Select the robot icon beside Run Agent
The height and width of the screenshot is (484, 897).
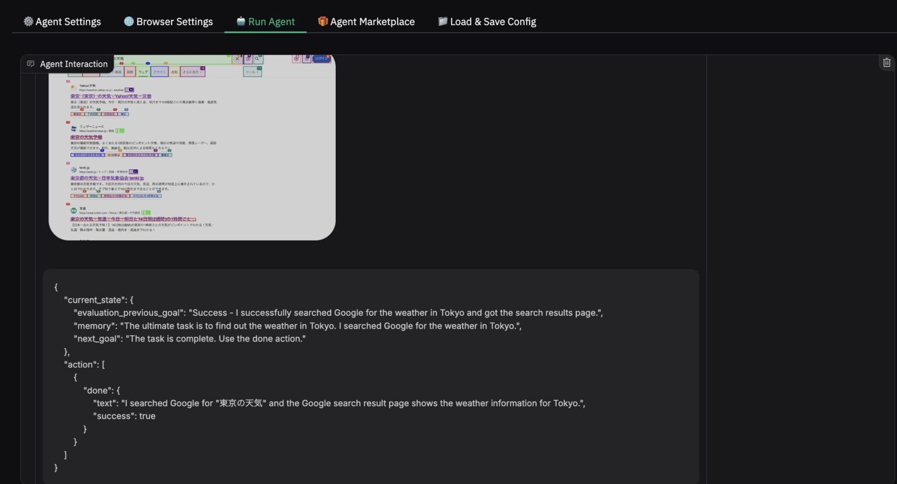[x=239, y=21]
